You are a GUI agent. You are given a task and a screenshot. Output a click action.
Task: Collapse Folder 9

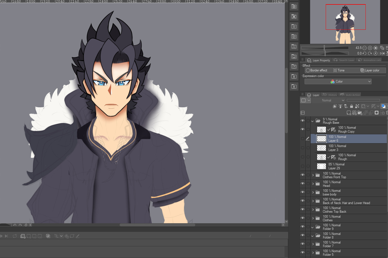(312, 227)
